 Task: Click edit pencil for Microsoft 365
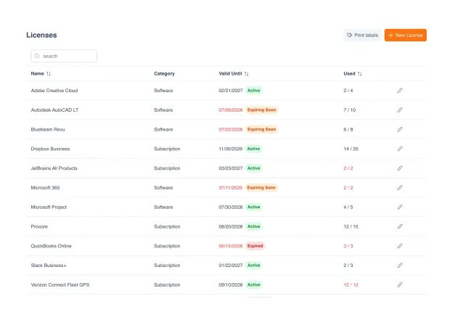click(x=399, y=187)
